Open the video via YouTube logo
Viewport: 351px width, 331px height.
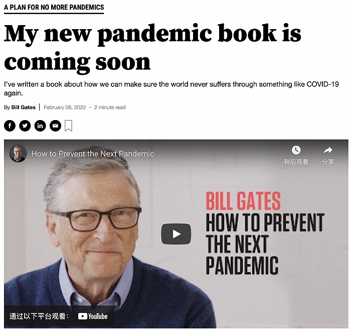tap(93, 316)
